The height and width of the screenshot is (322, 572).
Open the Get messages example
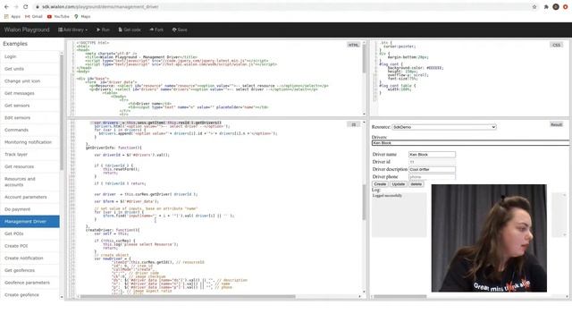[x=29, y=93]
